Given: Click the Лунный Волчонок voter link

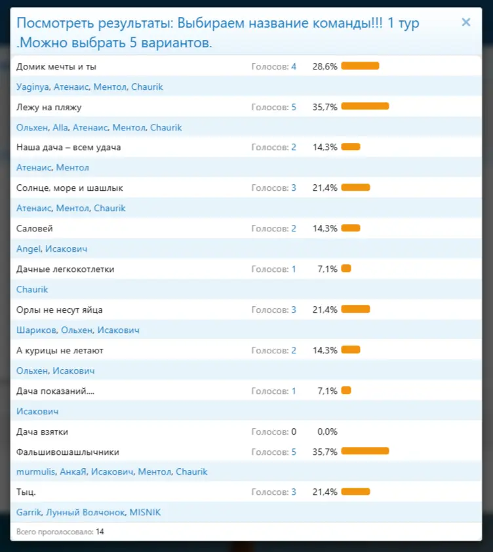Looking at the screenshot, I should point(84,513).
